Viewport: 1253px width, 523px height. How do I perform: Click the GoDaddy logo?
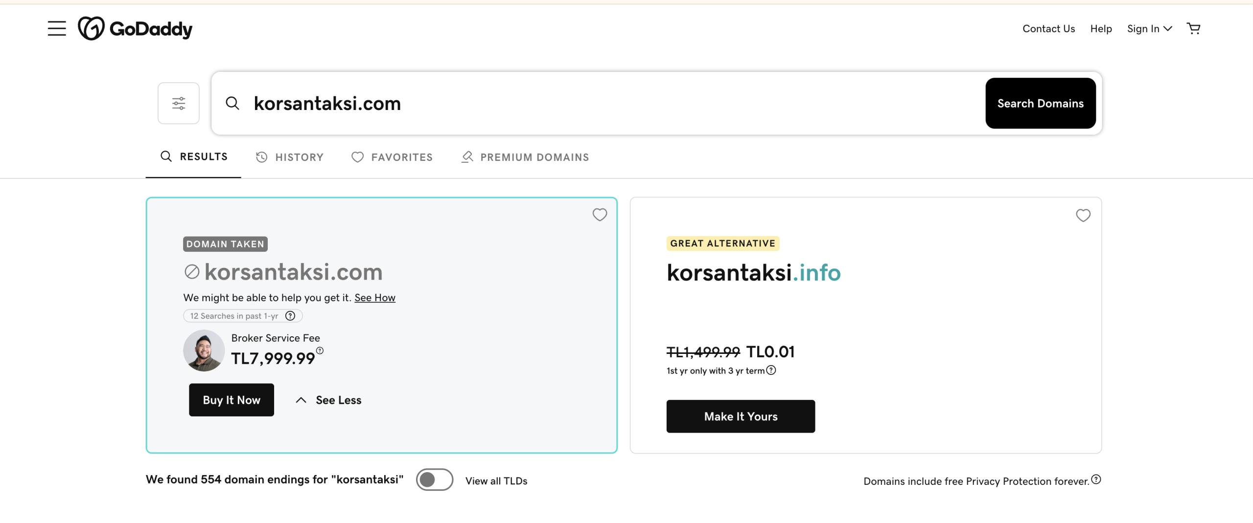coord(135,29)
